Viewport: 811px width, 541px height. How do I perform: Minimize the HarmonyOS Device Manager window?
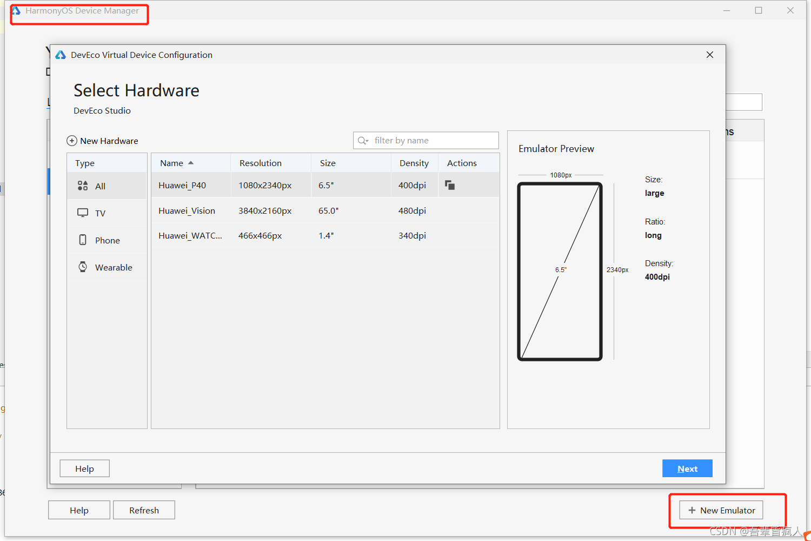[x=727, y=10]
